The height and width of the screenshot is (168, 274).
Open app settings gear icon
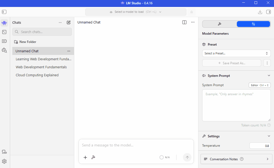click(4, 161)
